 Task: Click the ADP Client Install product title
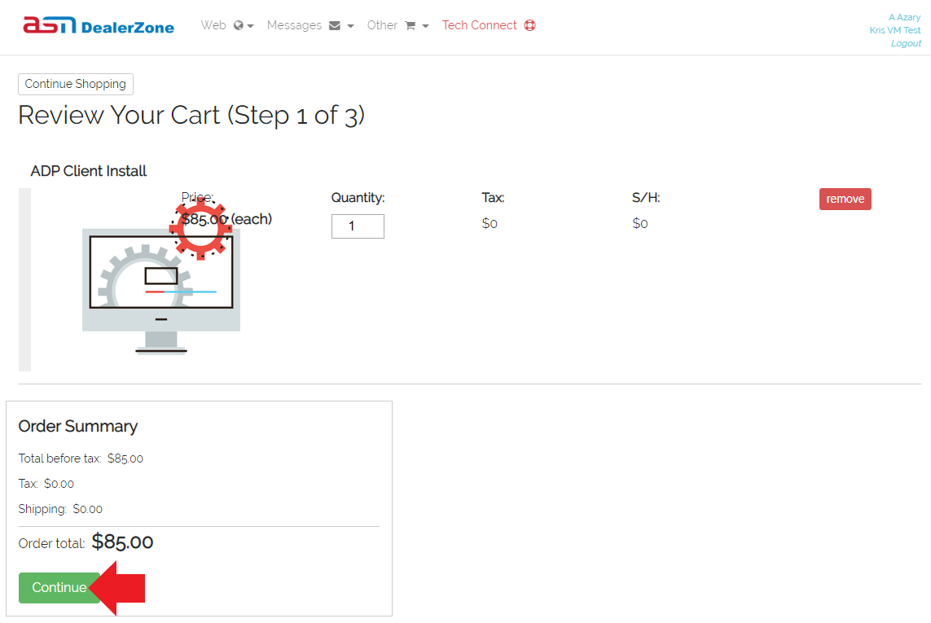point(89,171)
